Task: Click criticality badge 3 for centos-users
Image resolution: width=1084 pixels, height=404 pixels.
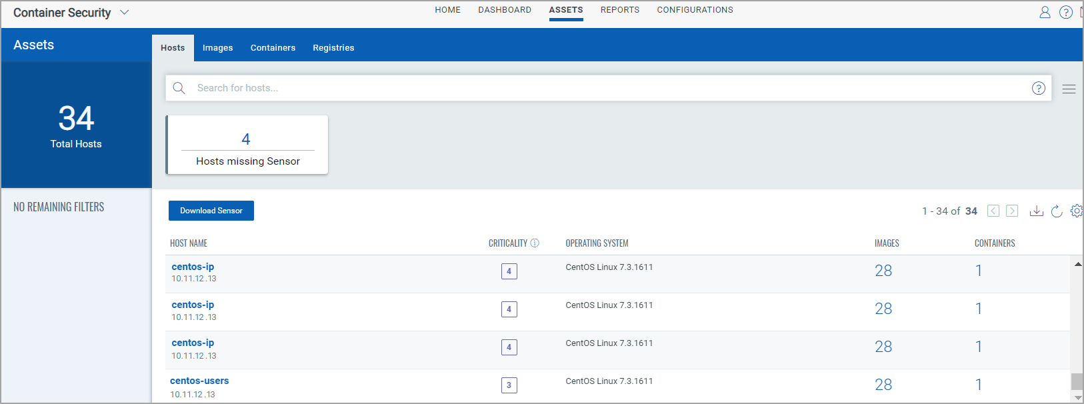Action: tap(509, 385)
